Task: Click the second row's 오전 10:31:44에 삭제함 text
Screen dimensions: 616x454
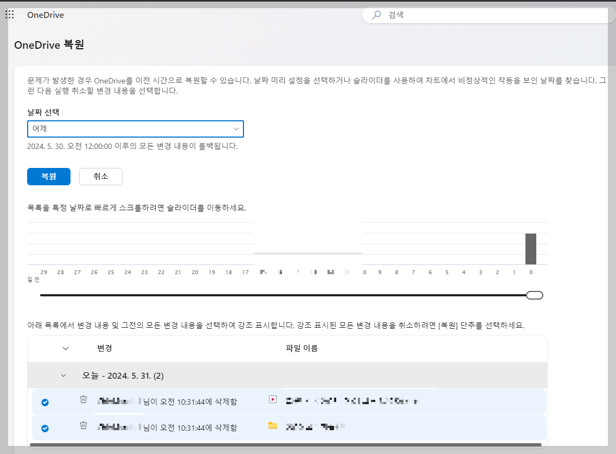Action: click(x=198, y=427)
